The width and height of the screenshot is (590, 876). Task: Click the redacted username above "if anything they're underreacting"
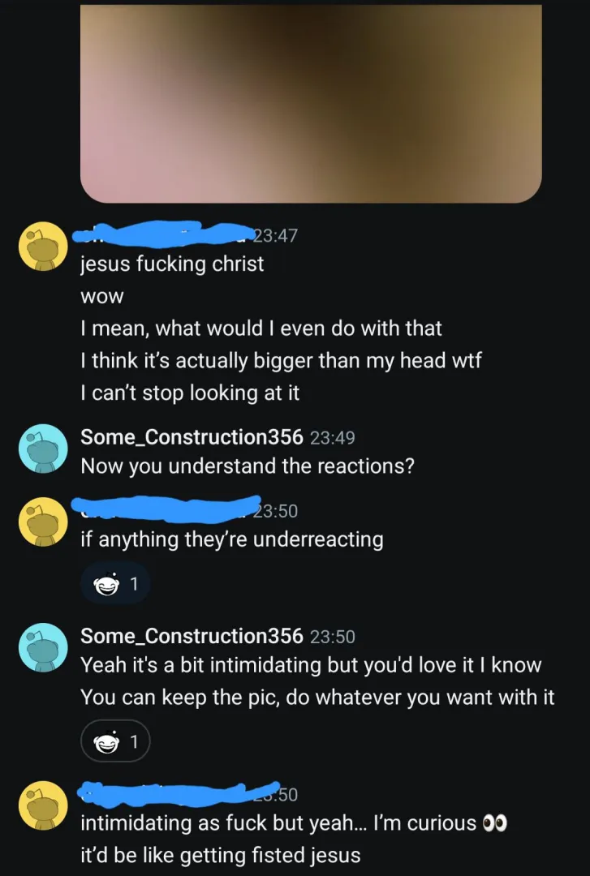click(162, 509)
